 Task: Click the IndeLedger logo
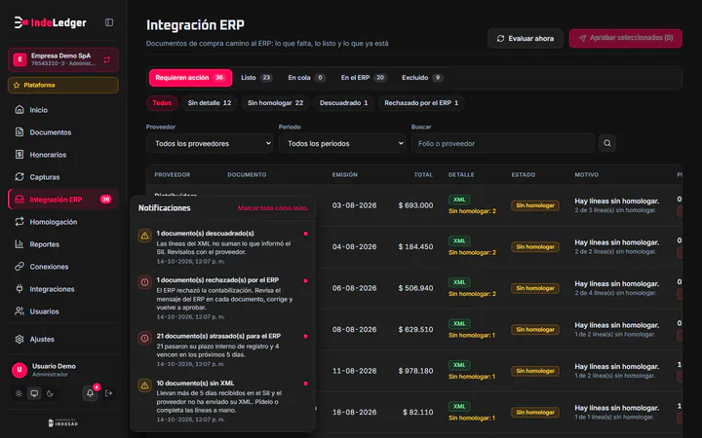50,22
